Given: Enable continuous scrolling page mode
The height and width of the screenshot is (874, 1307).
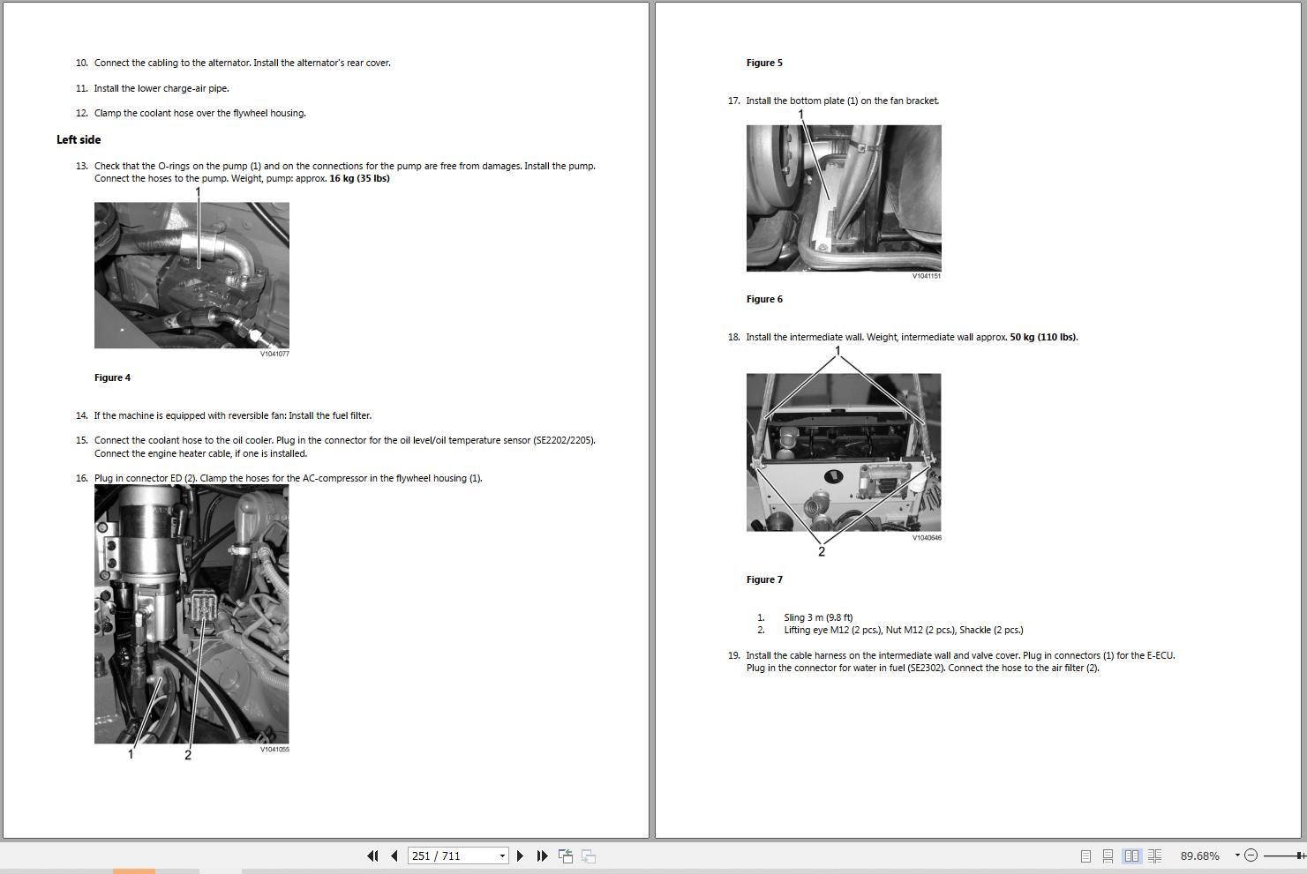Looking at the screenshot, I should [x=1108, y=855].
